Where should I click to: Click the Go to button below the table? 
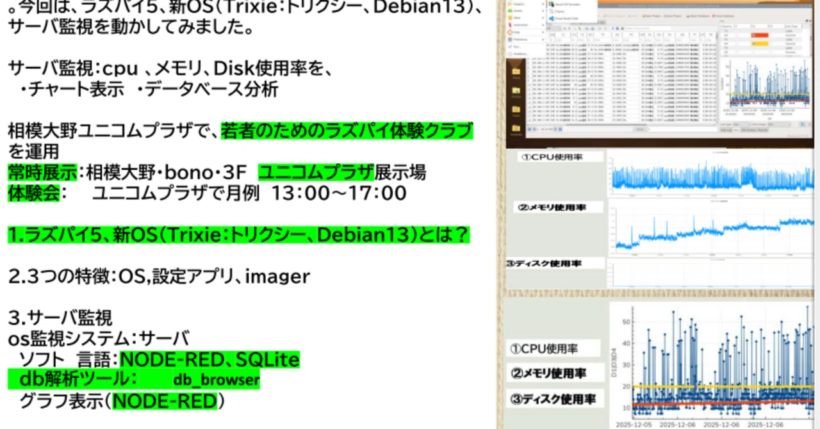pyautogui.click(x=639, y=129)
